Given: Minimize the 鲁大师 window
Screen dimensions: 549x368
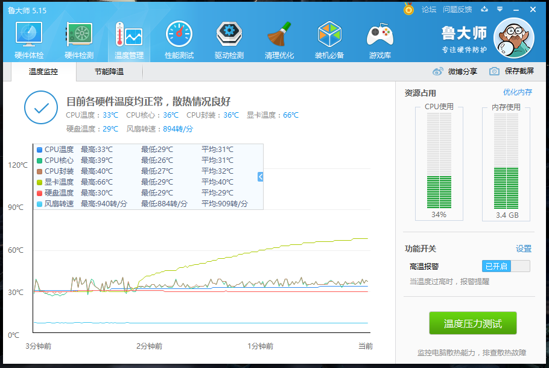Looking at the screenshot, I should 516,10.
